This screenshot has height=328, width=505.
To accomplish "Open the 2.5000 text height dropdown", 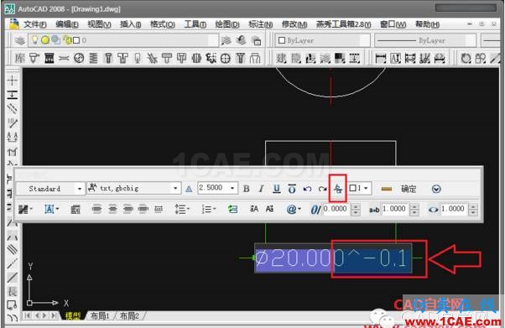I will 232,188.
